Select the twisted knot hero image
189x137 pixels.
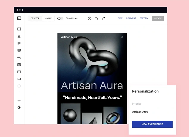93,58
